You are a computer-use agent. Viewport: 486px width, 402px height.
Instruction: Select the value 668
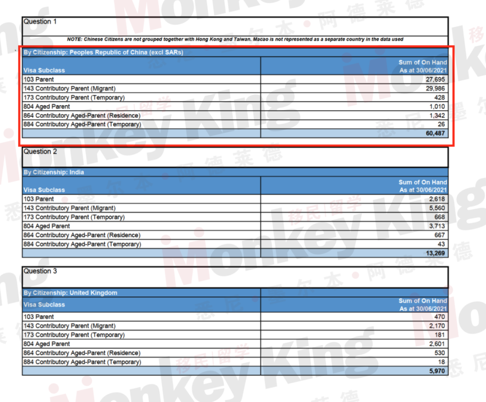pyautogui.click(x=440, y=217)
